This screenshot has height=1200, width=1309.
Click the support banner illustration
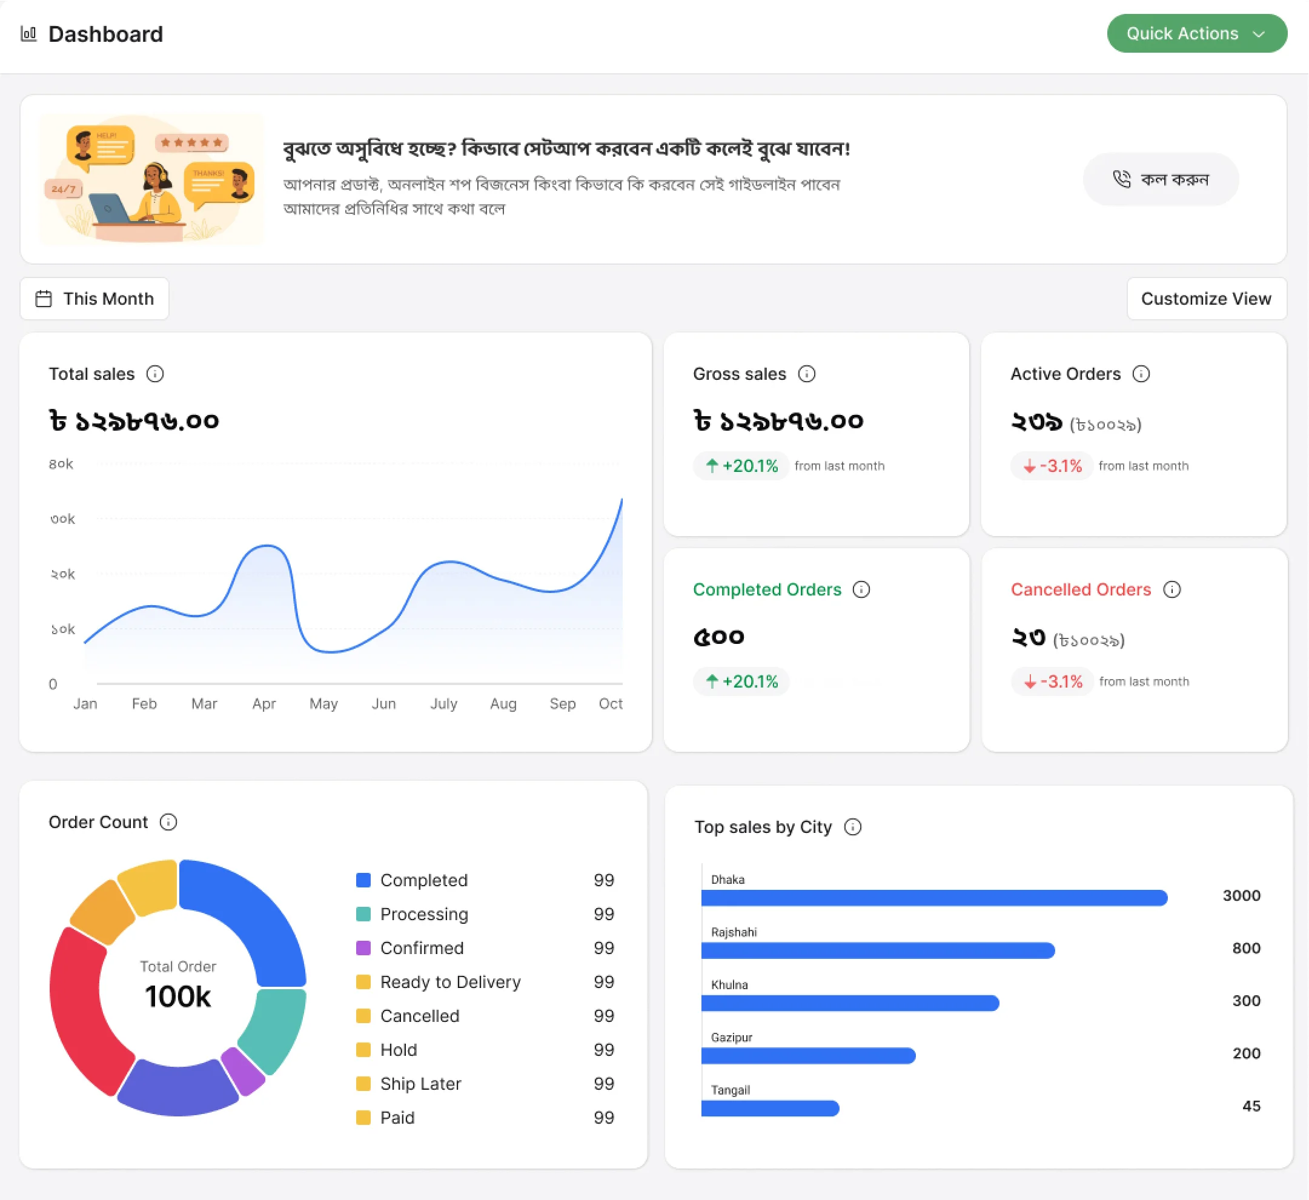click(152, 180)
